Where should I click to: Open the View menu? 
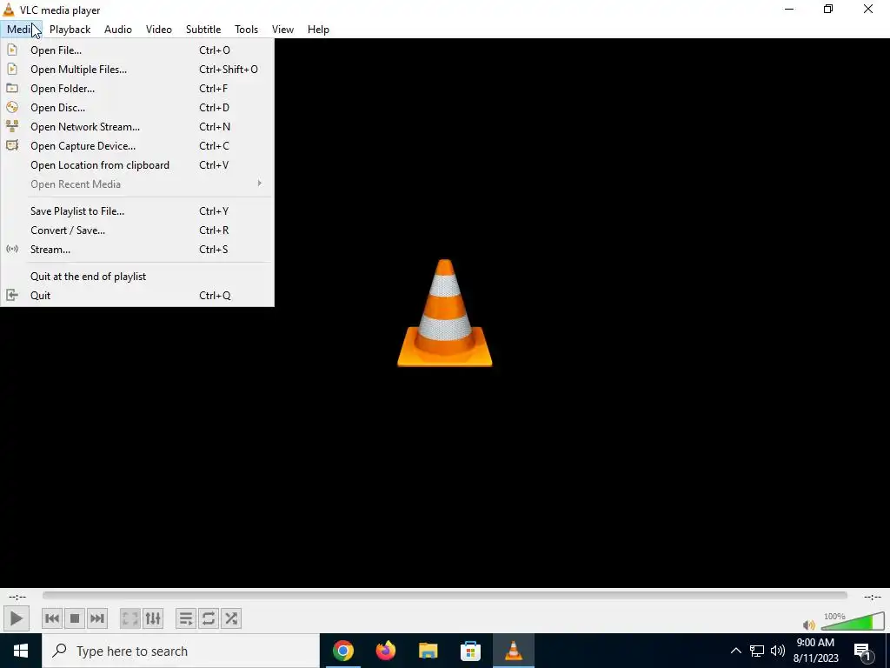click(x=282, y=30)
